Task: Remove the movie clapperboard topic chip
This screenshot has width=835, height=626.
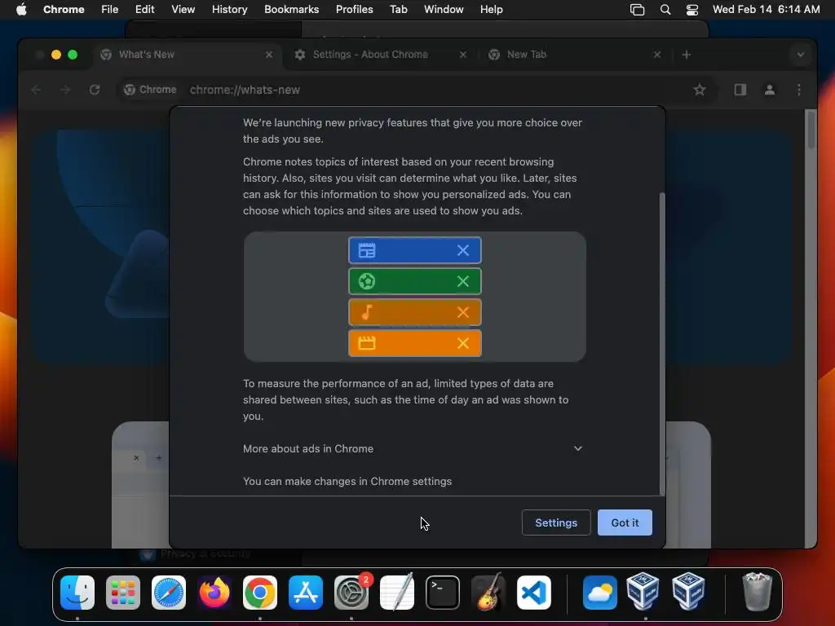Action: 463,343
